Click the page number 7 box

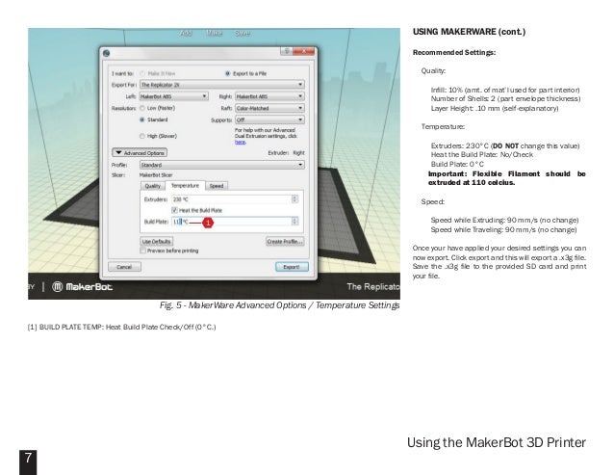click(x=28, y=462)
